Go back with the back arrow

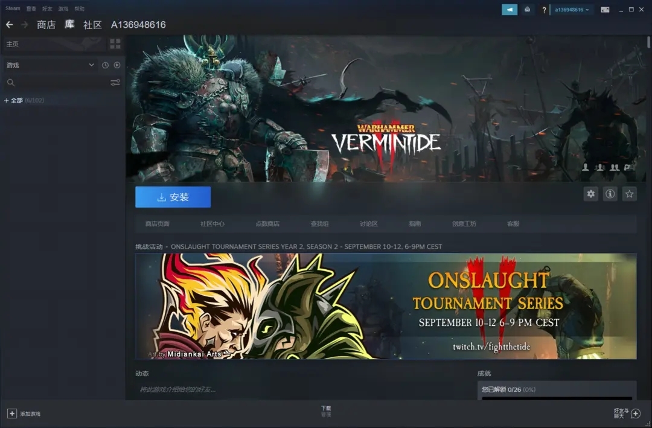[9, 25]
